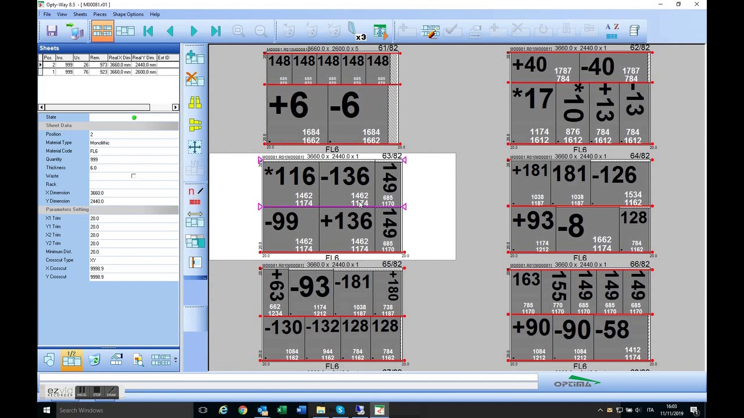The height and width of the screenshot is (418, 744).
Task: Click the Material Code field FL6
Action: click(x=134, y=151)
